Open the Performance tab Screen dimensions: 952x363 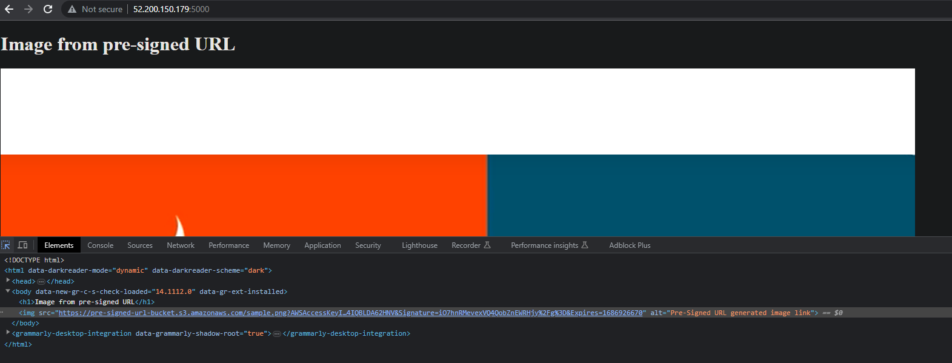click(229, 245)
